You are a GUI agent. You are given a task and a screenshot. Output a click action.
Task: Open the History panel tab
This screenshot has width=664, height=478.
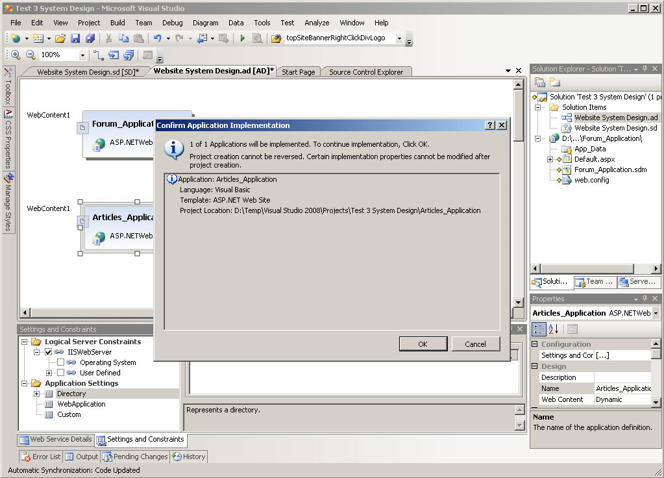pos(189,457)
